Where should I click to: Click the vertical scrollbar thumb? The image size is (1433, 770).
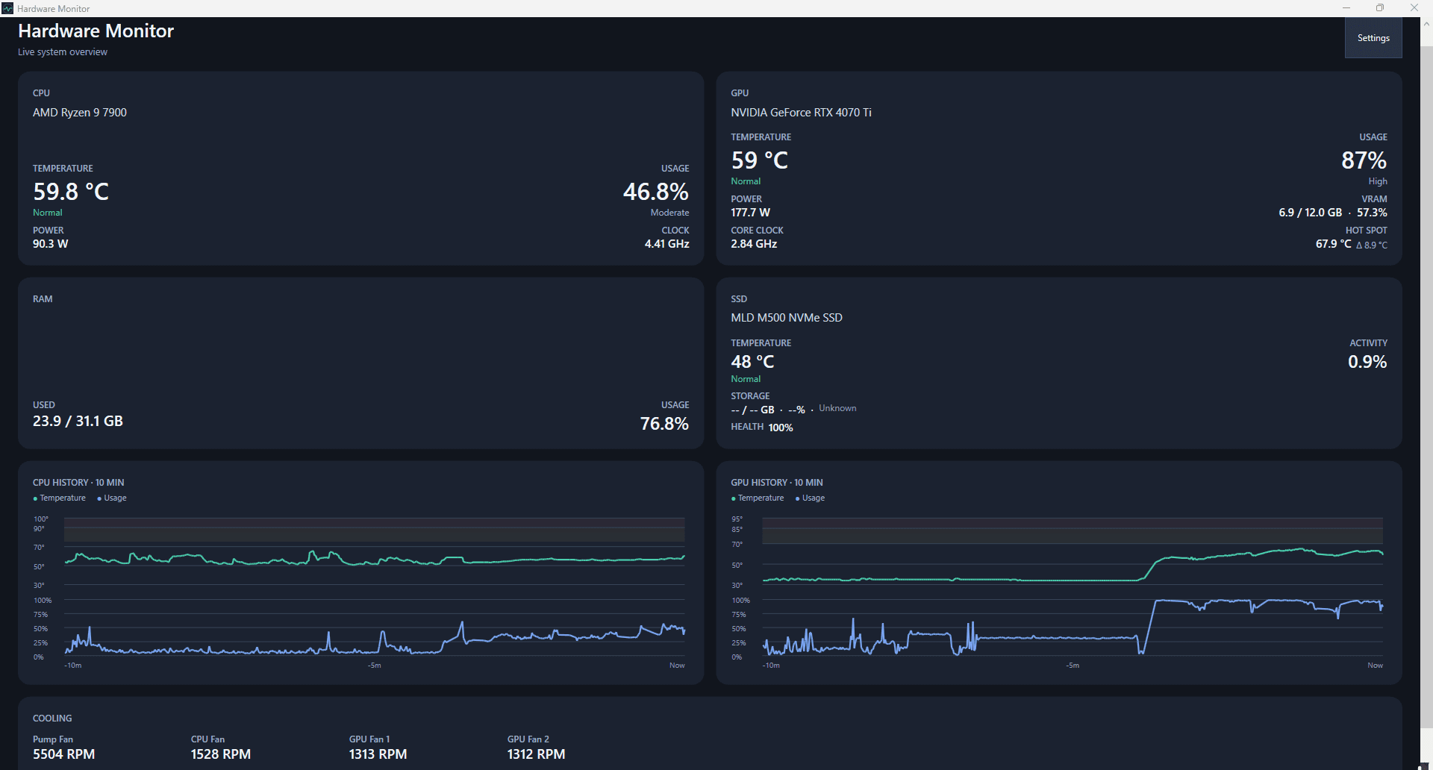click(1426, 387)
